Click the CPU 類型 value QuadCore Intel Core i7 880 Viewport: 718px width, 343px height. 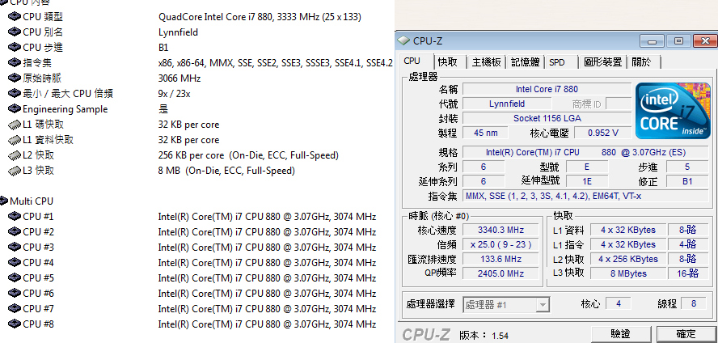point(260,17)
